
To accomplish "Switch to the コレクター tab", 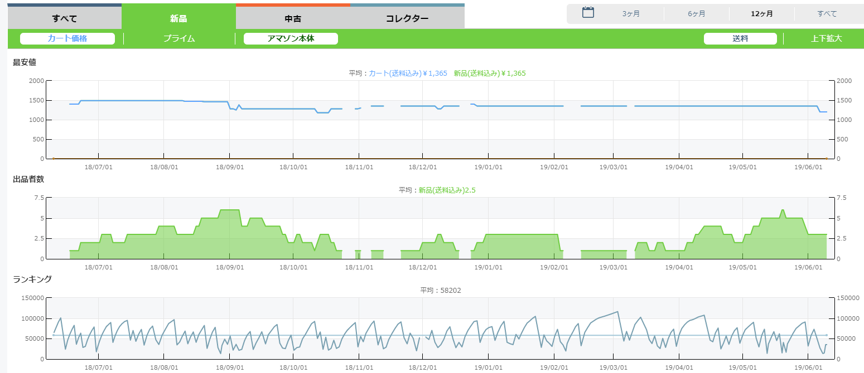I will point(407,18).
